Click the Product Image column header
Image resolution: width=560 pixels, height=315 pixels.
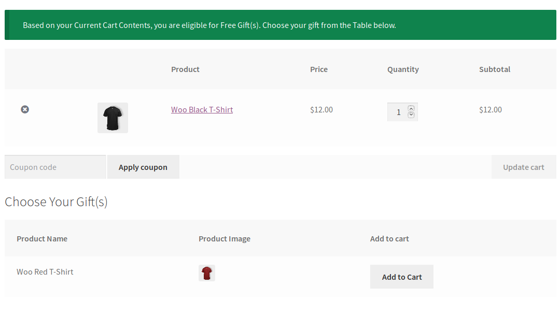coord(225,239)
